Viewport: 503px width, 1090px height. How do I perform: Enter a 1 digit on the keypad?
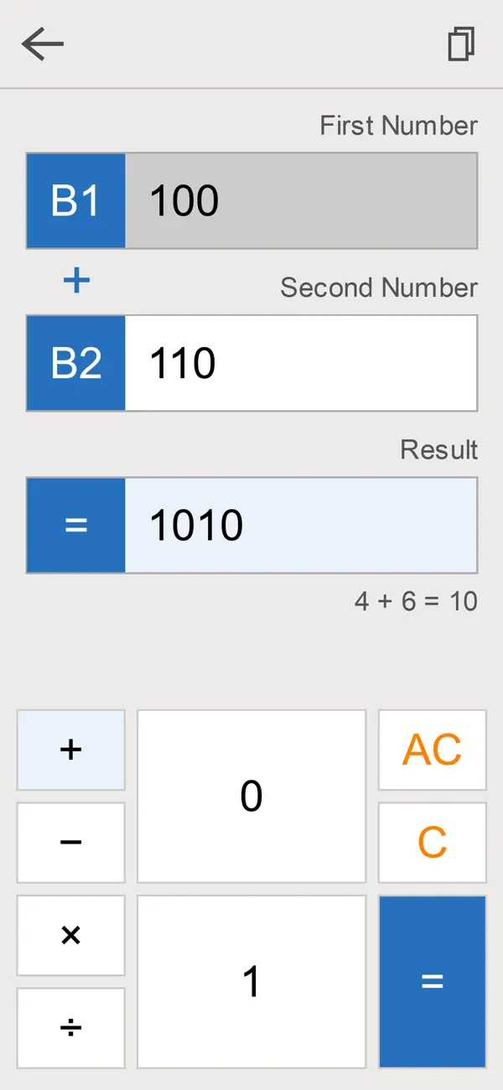251,981
